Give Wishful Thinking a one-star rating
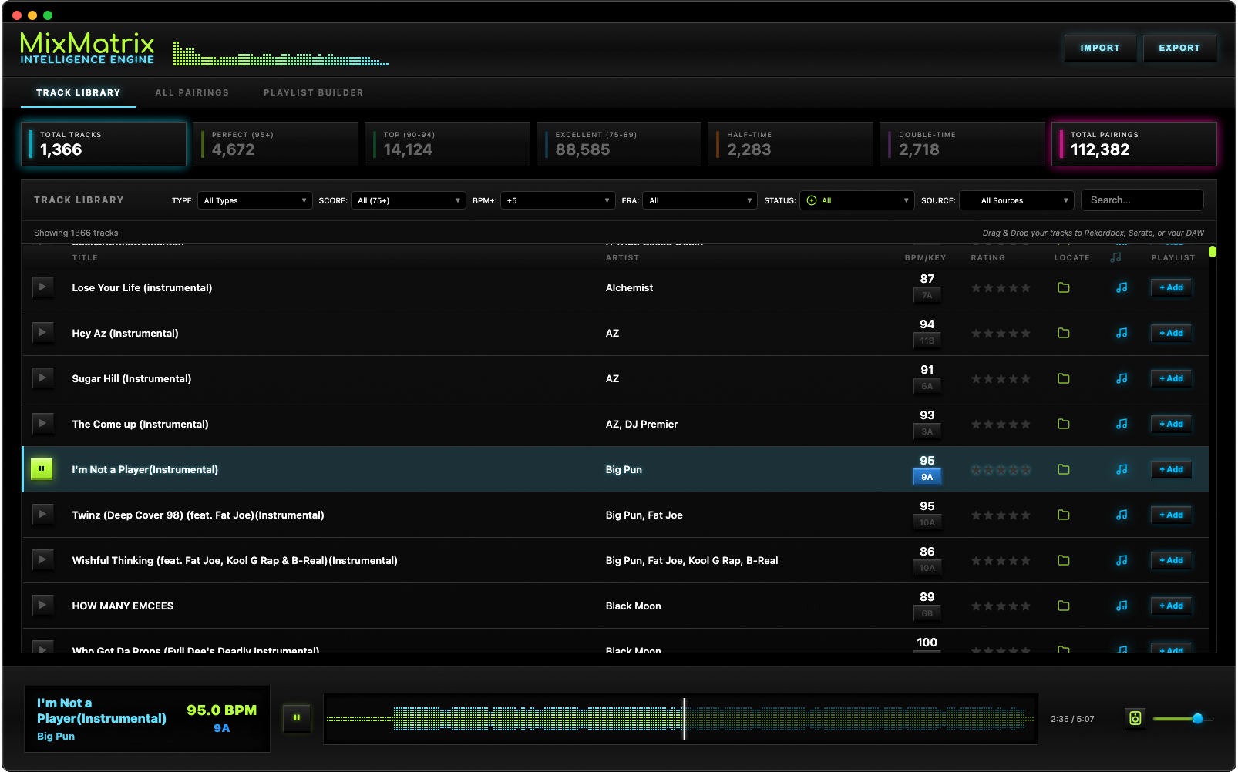This screenshot has height=772, width=1238. [976, 560]
